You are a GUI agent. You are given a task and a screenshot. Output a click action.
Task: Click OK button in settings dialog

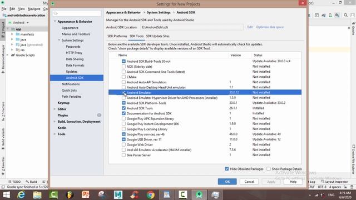click(228, 182)
